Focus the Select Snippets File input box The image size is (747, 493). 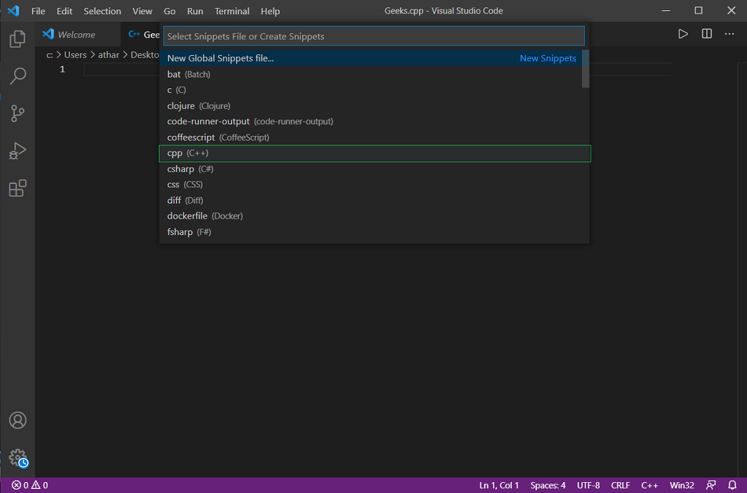pos(374,36)
